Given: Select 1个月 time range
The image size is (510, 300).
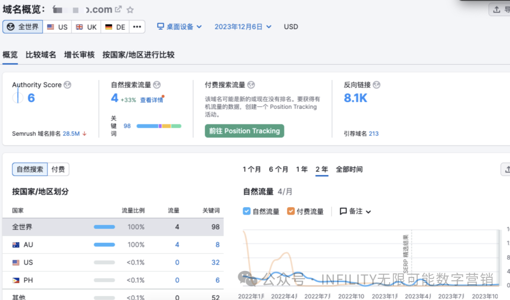Looking at the screenshot, I should coord(252,169).
